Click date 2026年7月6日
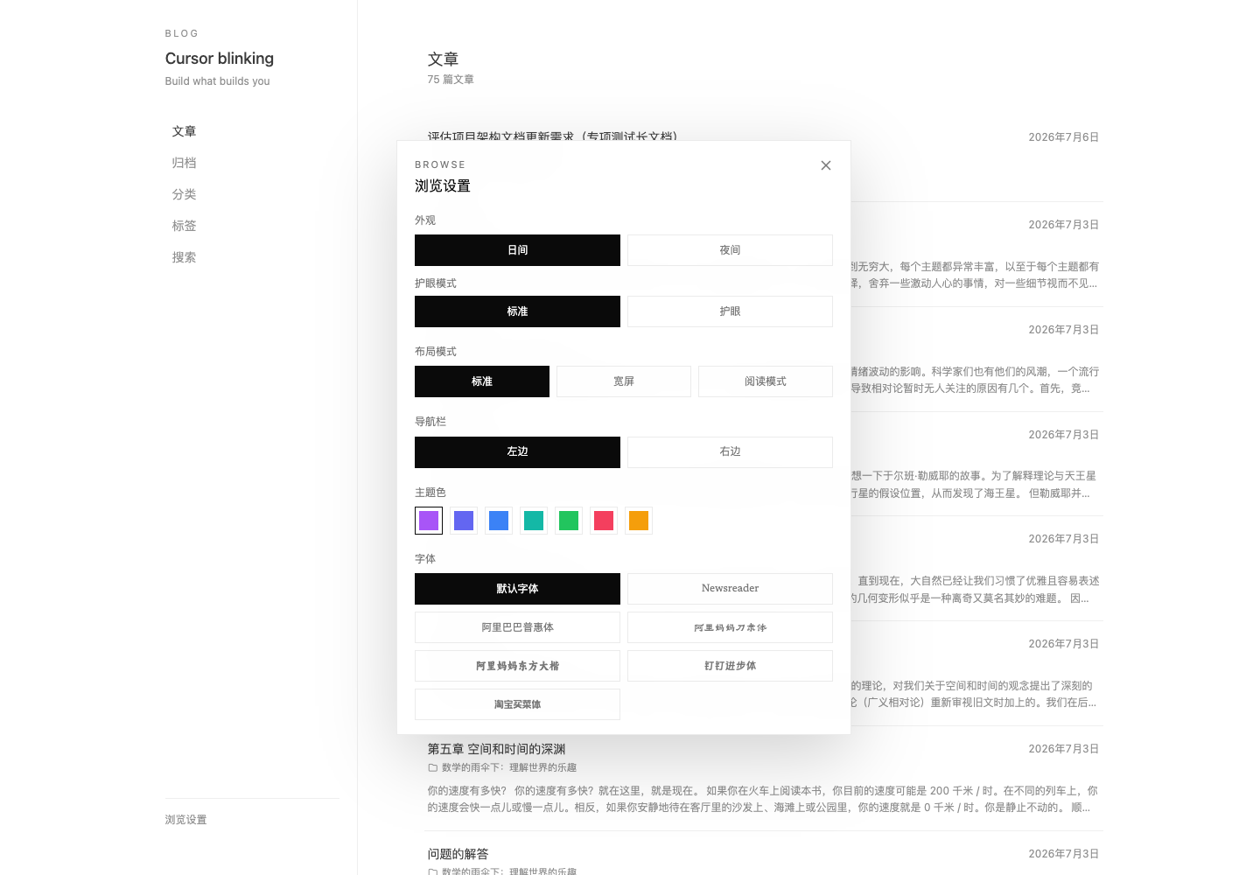The width and height of the screenshot is (1260, 875). 1063,137
